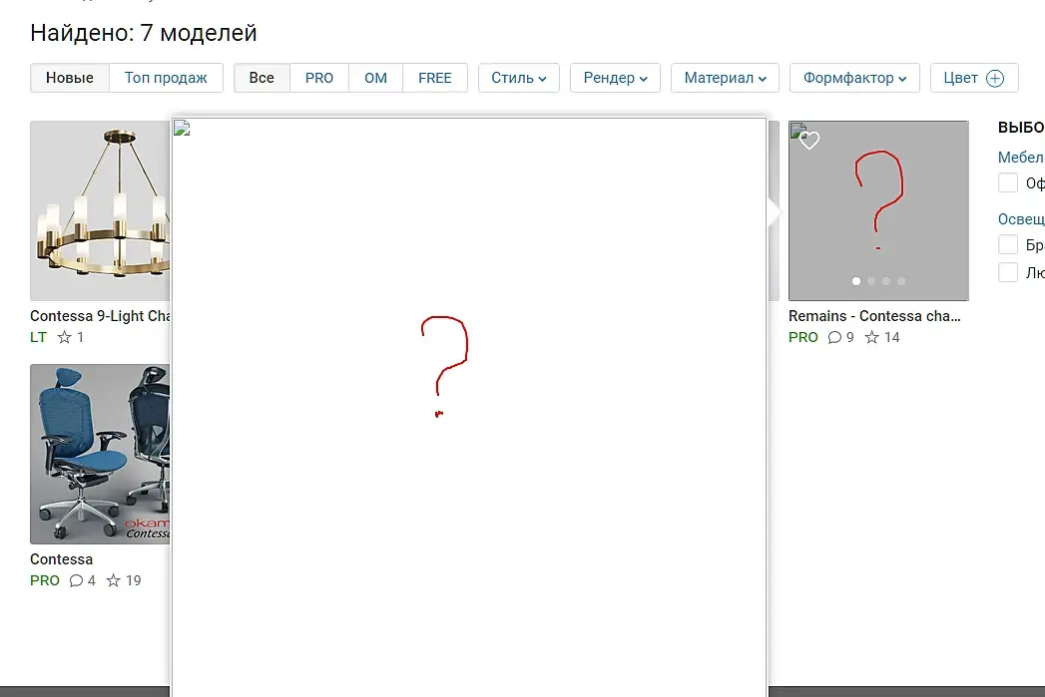This screenshot has width=1045, height=697.
Task: Click comments icon under Remains - Contessa
Action: click(x=834, y=337)
